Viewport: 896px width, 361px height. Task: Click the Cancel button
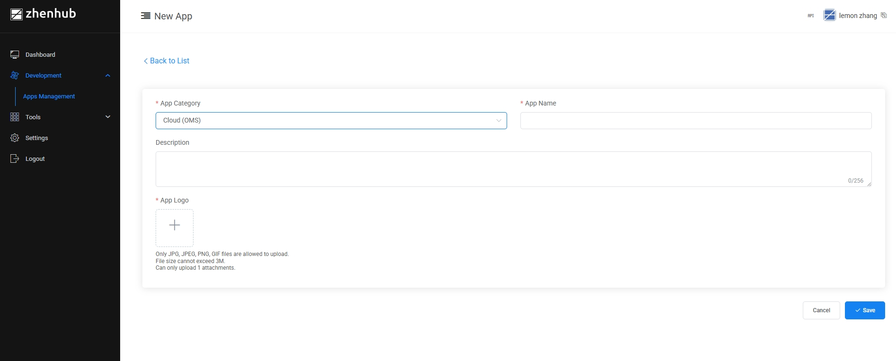point(821,310)
